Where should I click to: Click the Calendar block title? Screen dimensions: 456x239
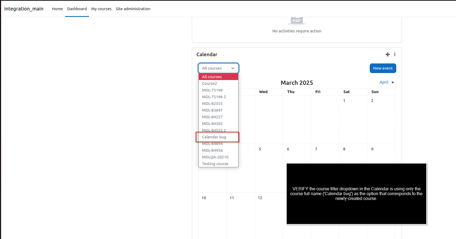[x=207, y=55]
